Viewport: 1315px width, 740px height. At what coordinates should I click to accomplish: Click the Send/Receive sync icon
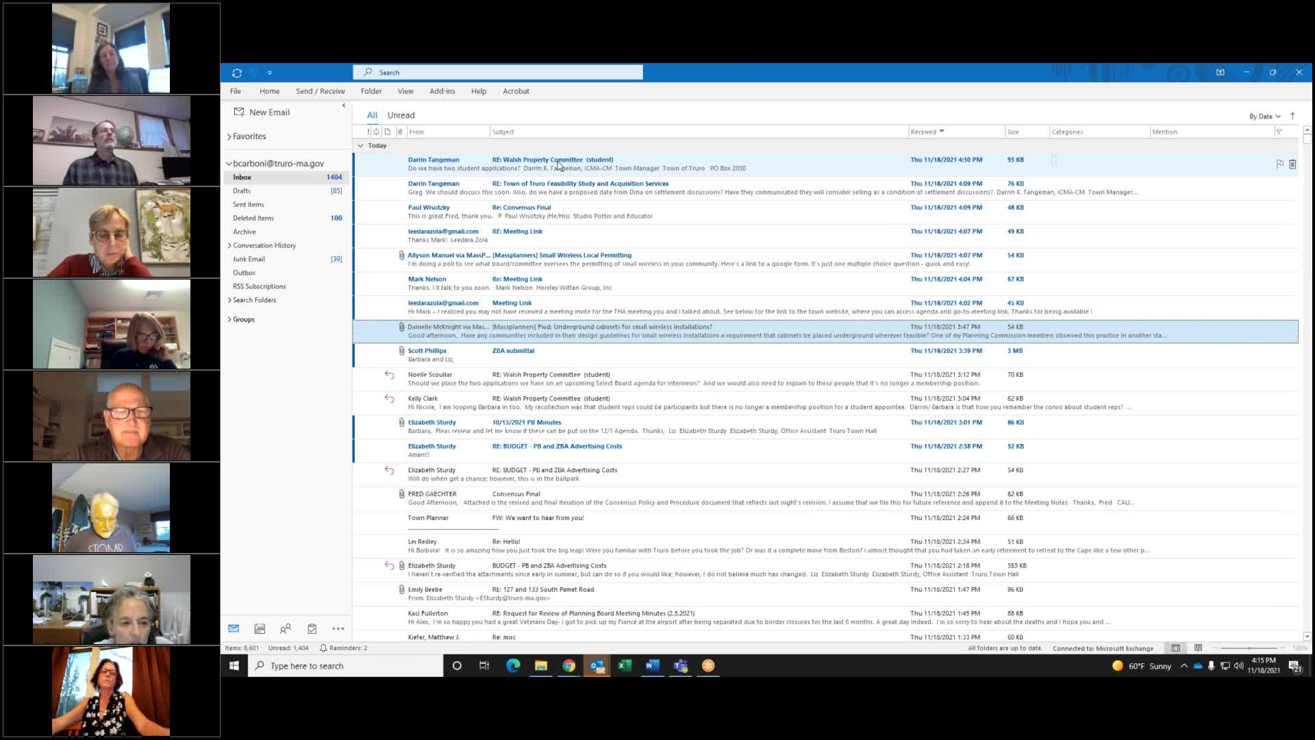coord(237,73)
